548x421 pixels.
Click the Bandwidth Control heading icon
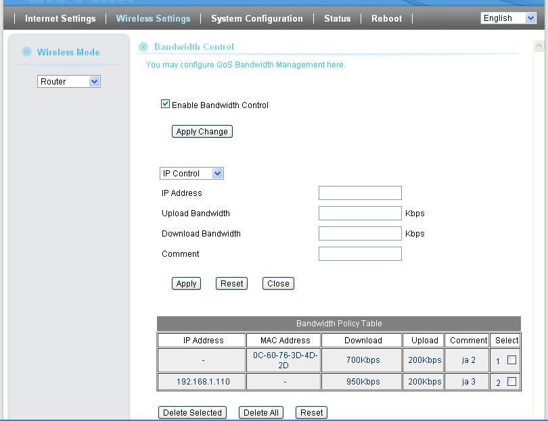143,47
